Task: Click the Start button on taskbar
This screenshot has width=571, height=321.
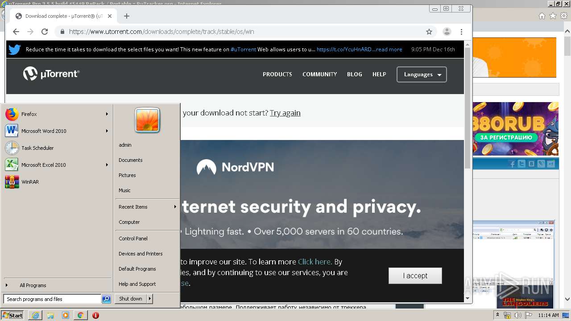Action: (12, 315)
